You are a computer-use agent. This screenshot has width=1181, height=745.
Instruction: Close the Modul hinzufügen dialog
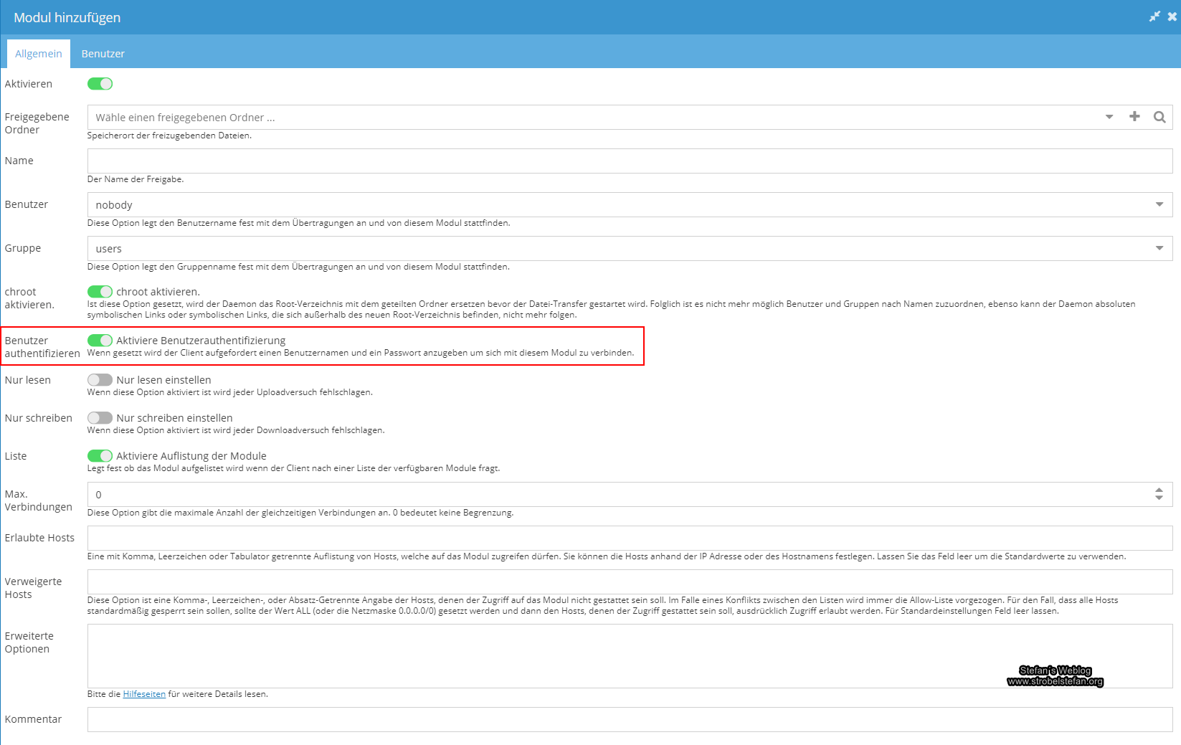pos(1173,15)
